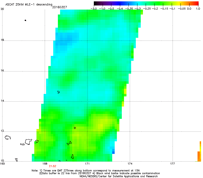Image resolution: width=203 pixels, height=178 pixels.
Task: Pick the black end of colorbar
Action: 96,4
